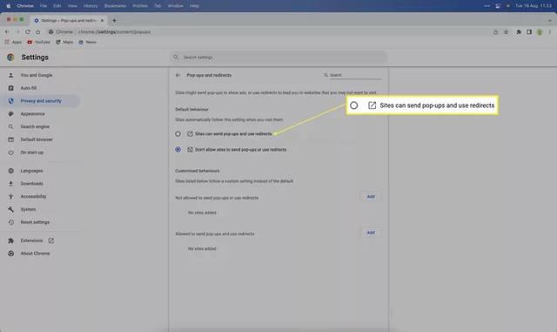Click the Home button in toolbar

tap(38, 31)
